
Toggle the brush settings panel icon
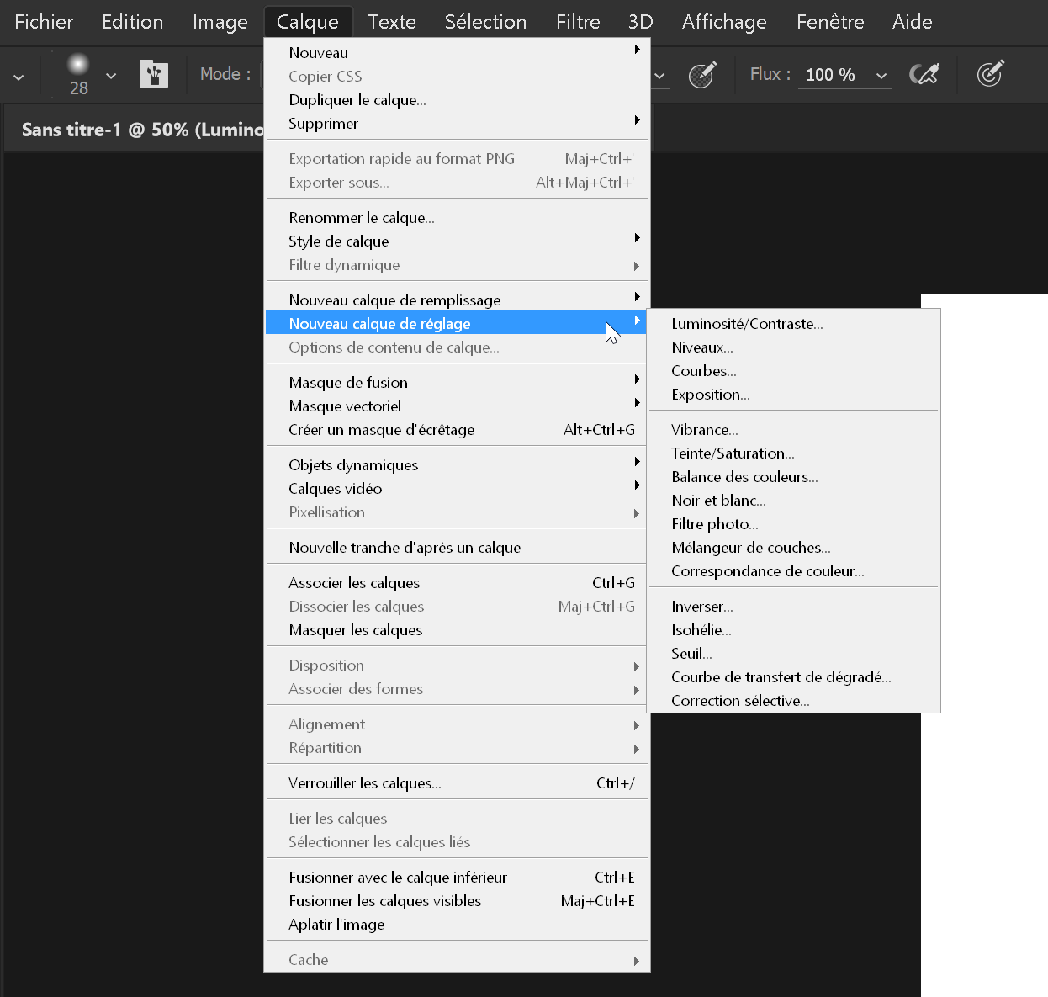pyautogui.click(x=154, y=74)
